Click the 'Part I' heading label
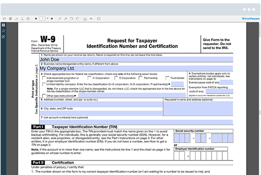The height and width of the screenshot is (175, 261). point(38,127)
